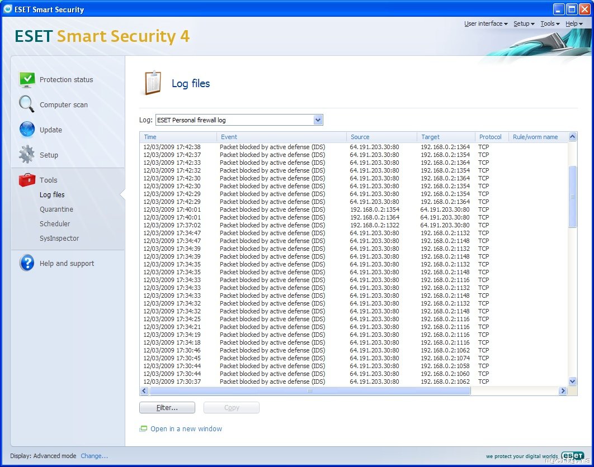
Task: Open Quarantine under Tools
Action: click(56, 209)
